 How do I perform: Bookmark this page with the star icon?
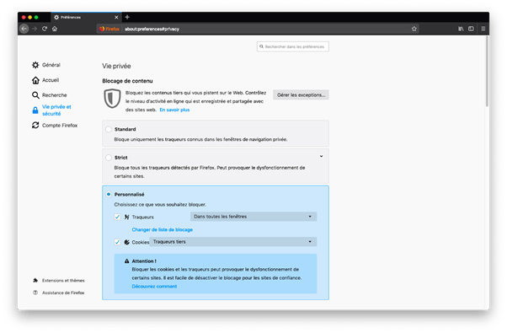(x=414, y=29)
